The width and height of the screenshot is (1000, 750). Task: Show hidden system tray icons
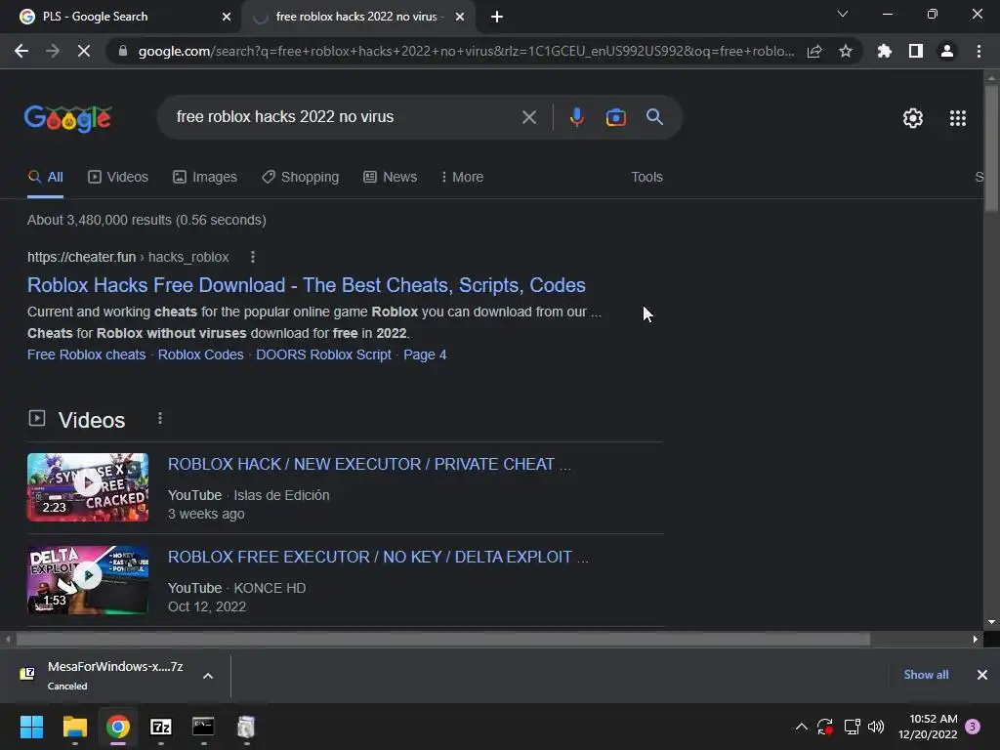pos(802,727)
